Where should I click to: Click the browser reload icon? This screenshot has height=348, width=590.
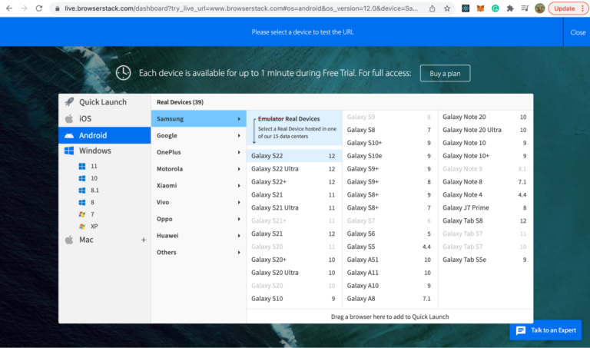[40, 8]
